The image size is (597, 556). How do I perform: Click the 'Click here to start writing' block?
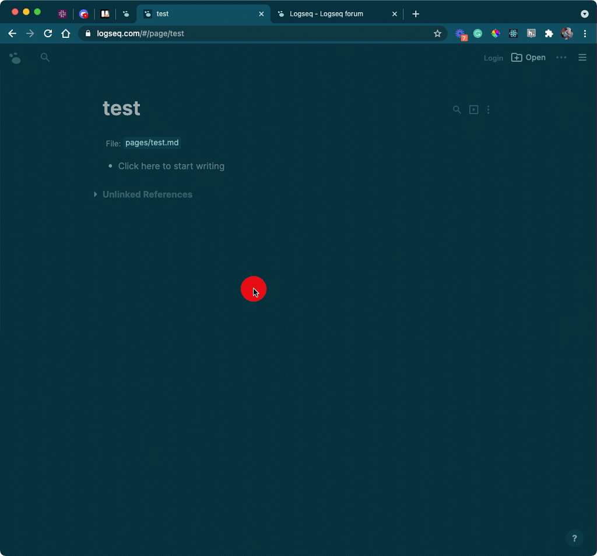point(171,166)
